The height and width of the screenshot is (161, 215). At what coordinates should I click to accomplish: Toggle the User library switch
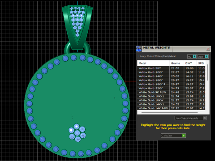point(203,56)
